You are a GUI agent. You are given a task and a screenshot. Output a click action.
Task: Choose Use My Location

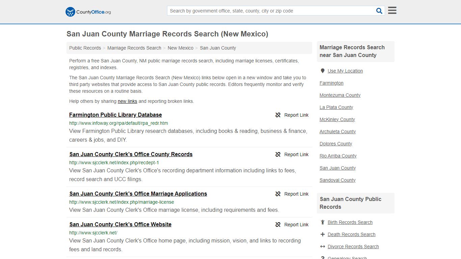[x=345, y=71]
